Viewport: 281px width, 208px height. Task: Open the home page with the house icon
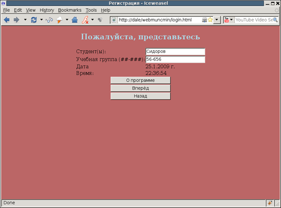[75, 20]
